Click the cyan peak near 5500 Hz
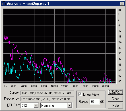Viewport: 126px width, 111px height. 31,54
